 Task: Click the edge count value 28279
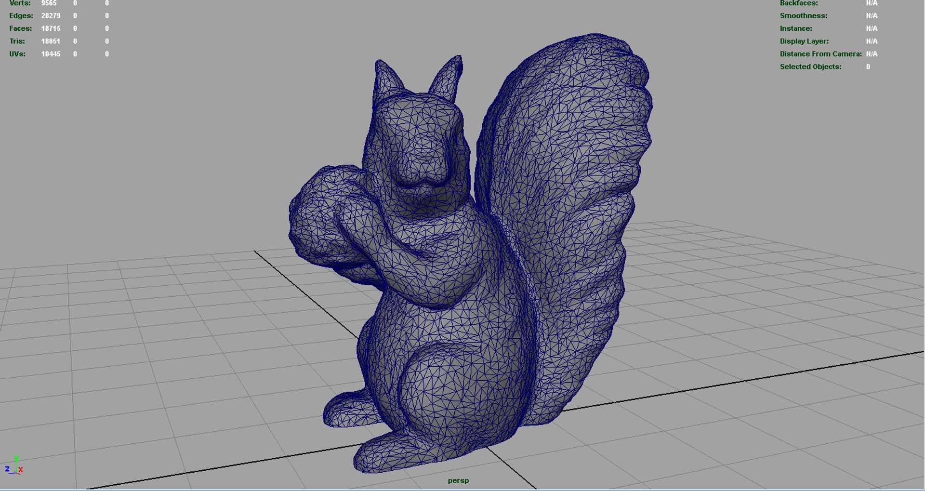(x=51, y=16)
